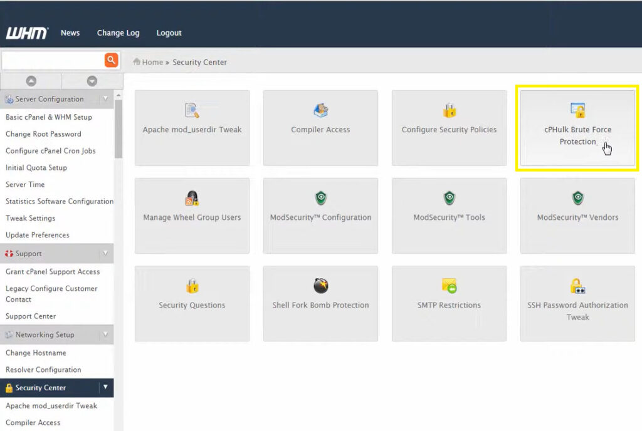Click the Apache mod_userdir Tweak tile icon
The image size is (642, 431).
pyautogui.click(x=192, y=111)
